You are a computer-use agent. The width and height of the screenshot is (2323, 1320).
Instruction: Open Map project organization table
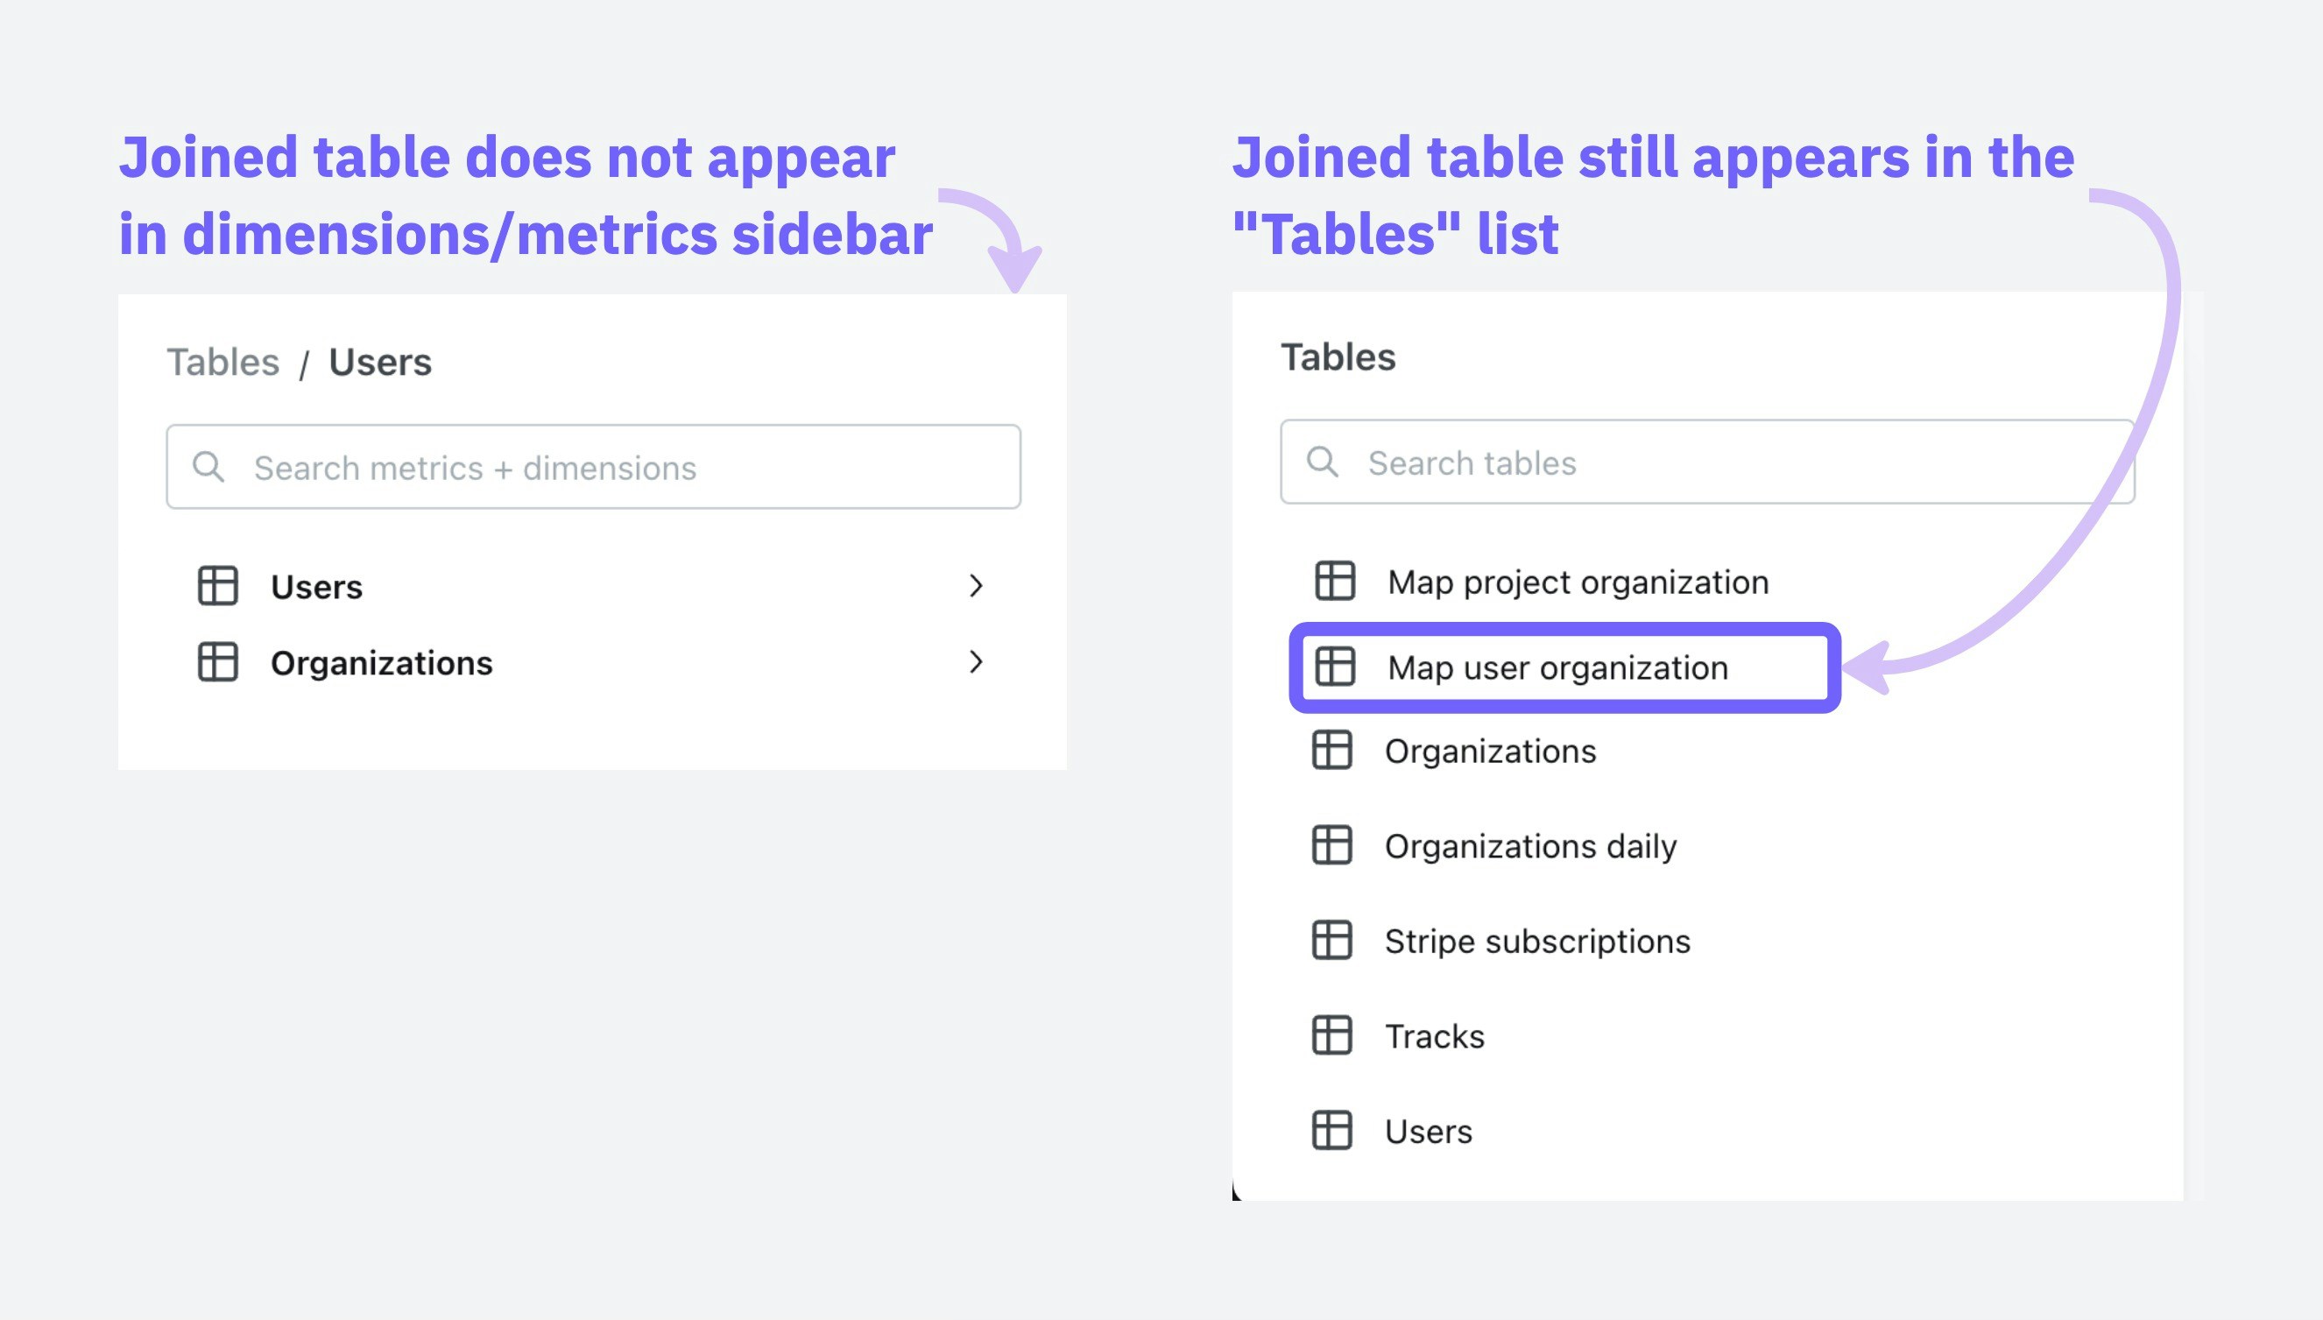tap(1577, 582)
